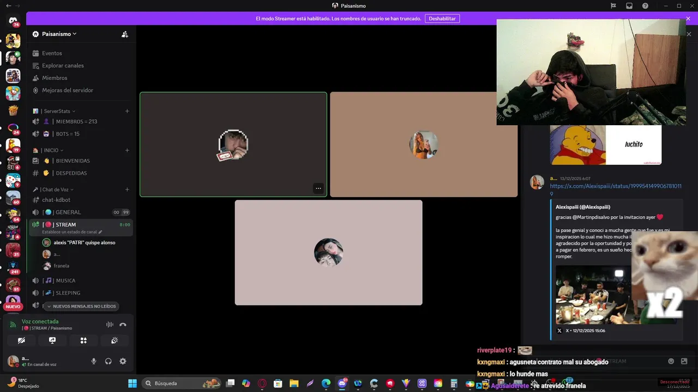Add channel to ServerStats category
This screenshot has height=392, width=698.
point(127,111)
